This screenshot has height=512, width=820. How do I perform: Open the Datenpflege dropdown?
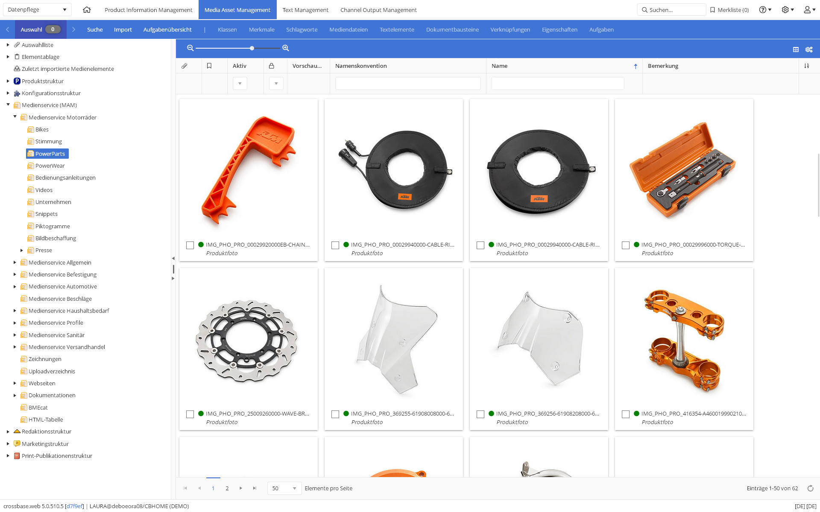[x=37, y=9]
